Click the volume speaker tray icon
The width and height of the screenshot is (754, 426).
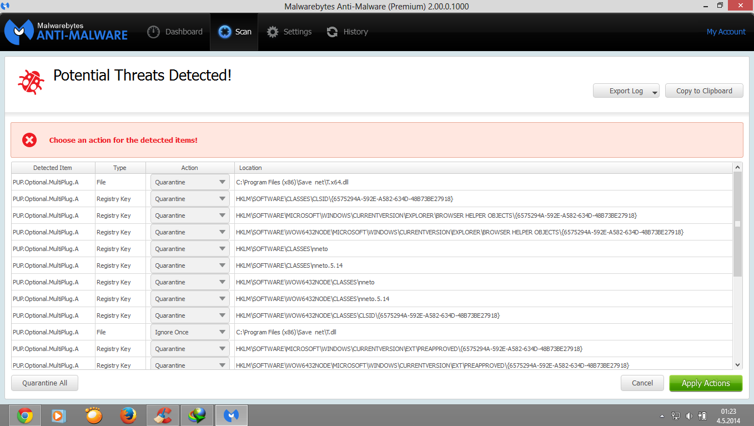point(689,416)
